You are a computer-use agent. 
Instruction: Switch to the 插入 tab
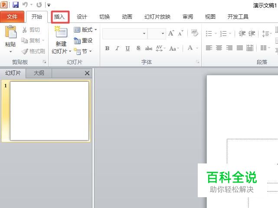coord(59,17)
